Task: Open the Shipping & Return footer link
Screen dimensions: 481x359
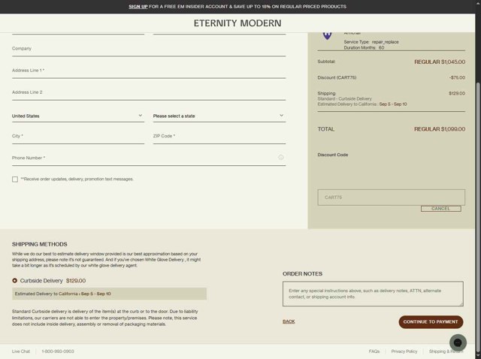Action: (446, 351)
